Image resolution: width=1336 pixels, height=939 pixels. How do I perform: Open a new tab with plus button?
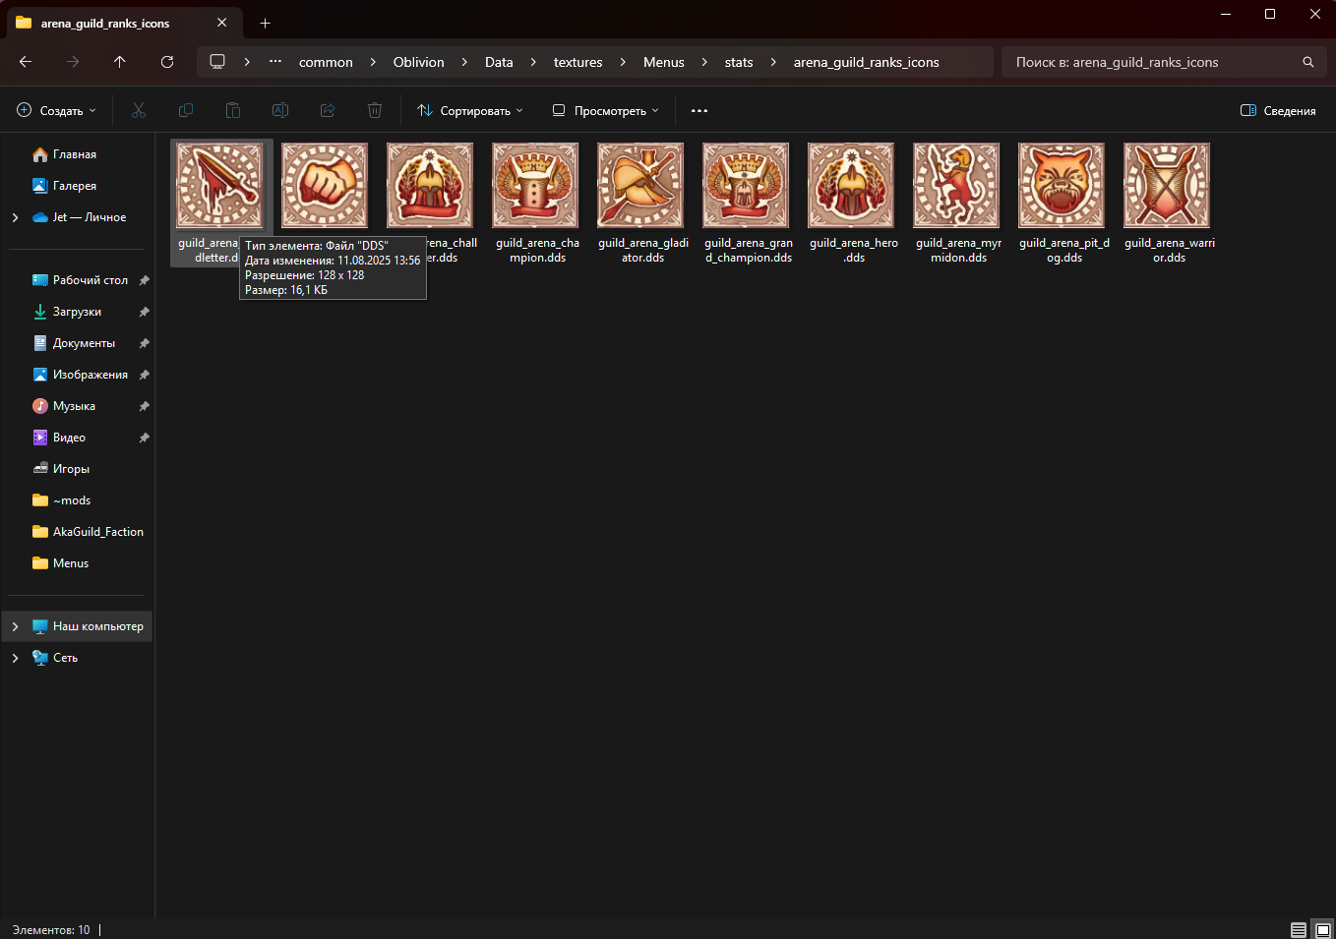[265, 23]
